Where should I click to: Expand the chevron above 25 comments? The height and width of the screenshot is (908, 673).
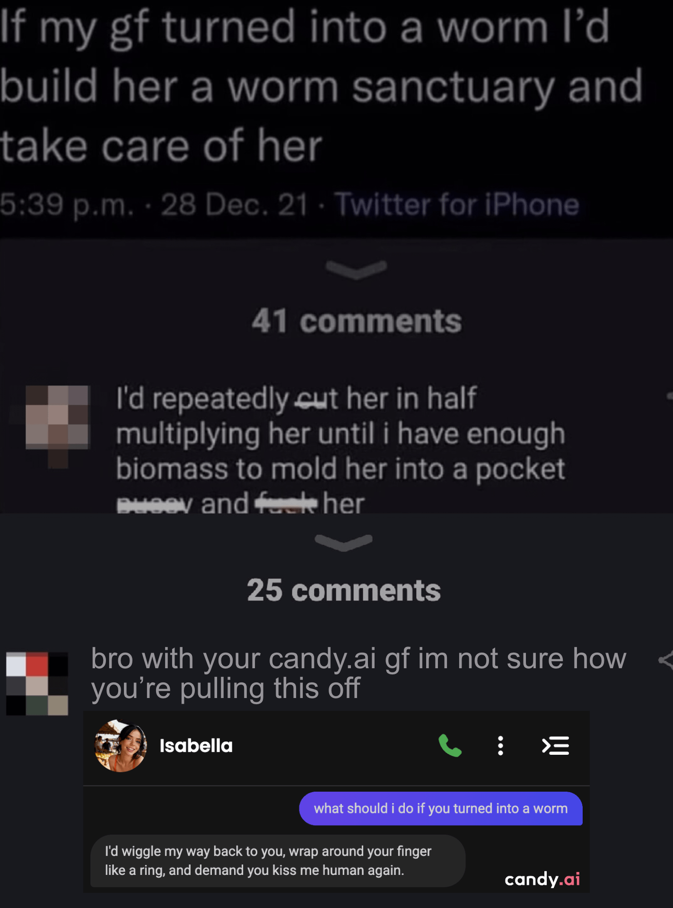344,542
